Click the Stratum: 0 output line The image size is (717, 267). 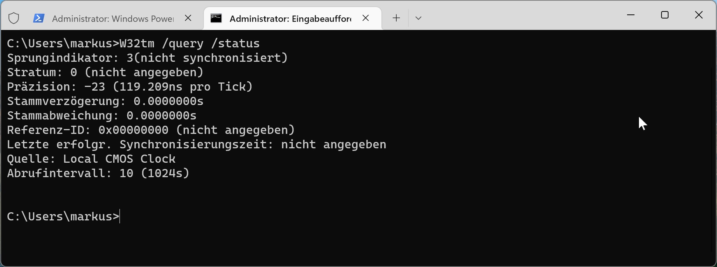pyautogui.click(x=105, y=72)
